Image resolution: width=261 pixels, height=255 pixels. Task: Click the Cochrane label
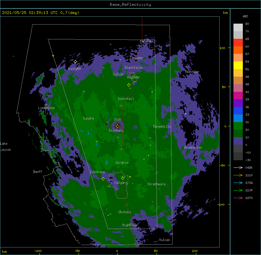point(97,172)
